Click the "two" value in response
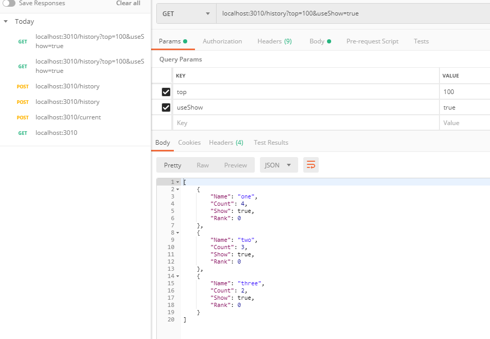The image size is (490, 339). coord(246,240)
